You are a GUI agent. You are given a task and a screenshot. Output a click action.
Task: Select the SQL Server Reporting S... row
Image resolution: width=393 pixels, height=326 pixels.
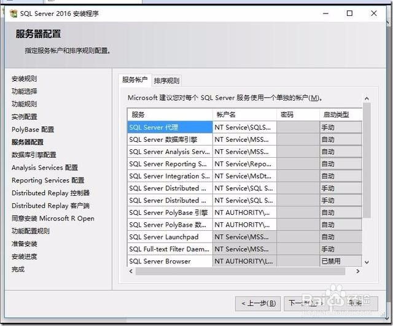170,164
